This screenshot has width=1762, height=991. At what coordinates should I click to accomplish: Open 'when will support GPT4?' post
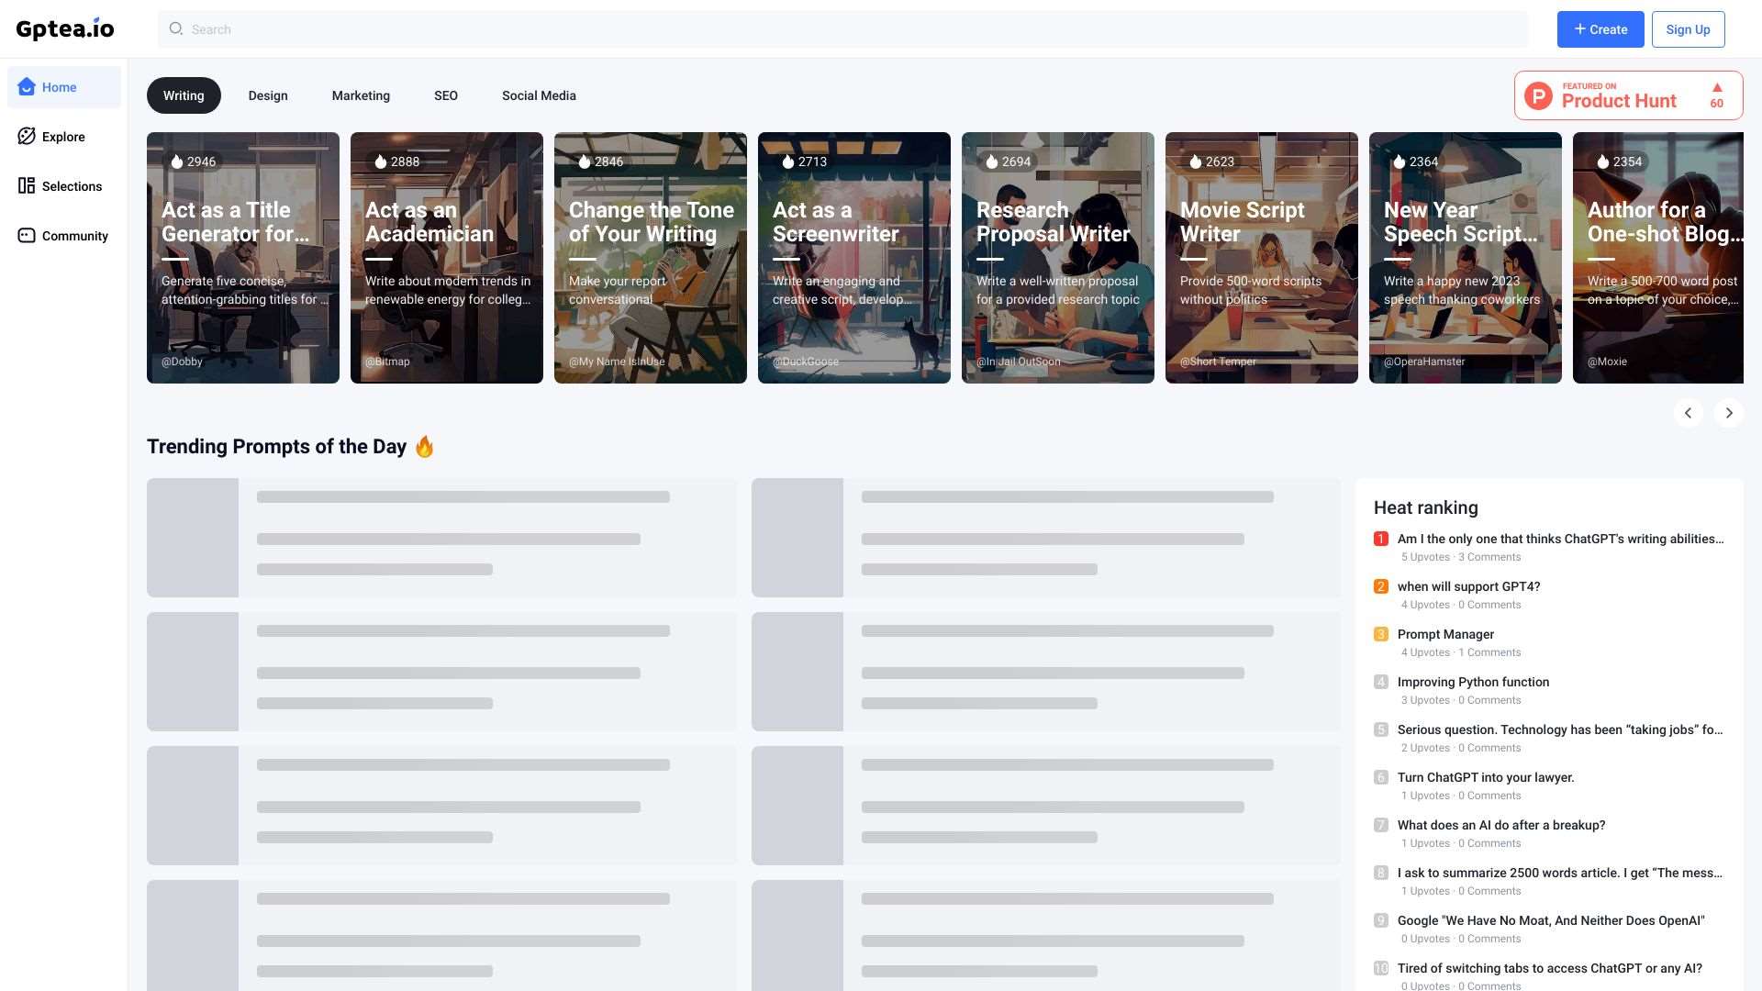click(1468, 586)
